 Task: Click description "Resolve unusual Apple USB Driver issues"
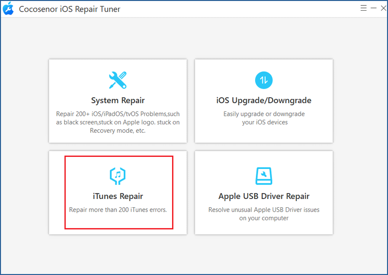[264, 210]
